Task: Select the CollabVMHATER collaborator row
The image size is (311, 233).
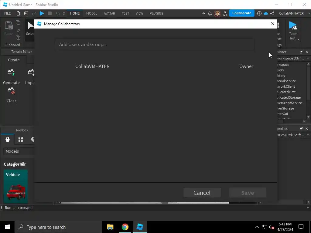Action: coord(155,66)
